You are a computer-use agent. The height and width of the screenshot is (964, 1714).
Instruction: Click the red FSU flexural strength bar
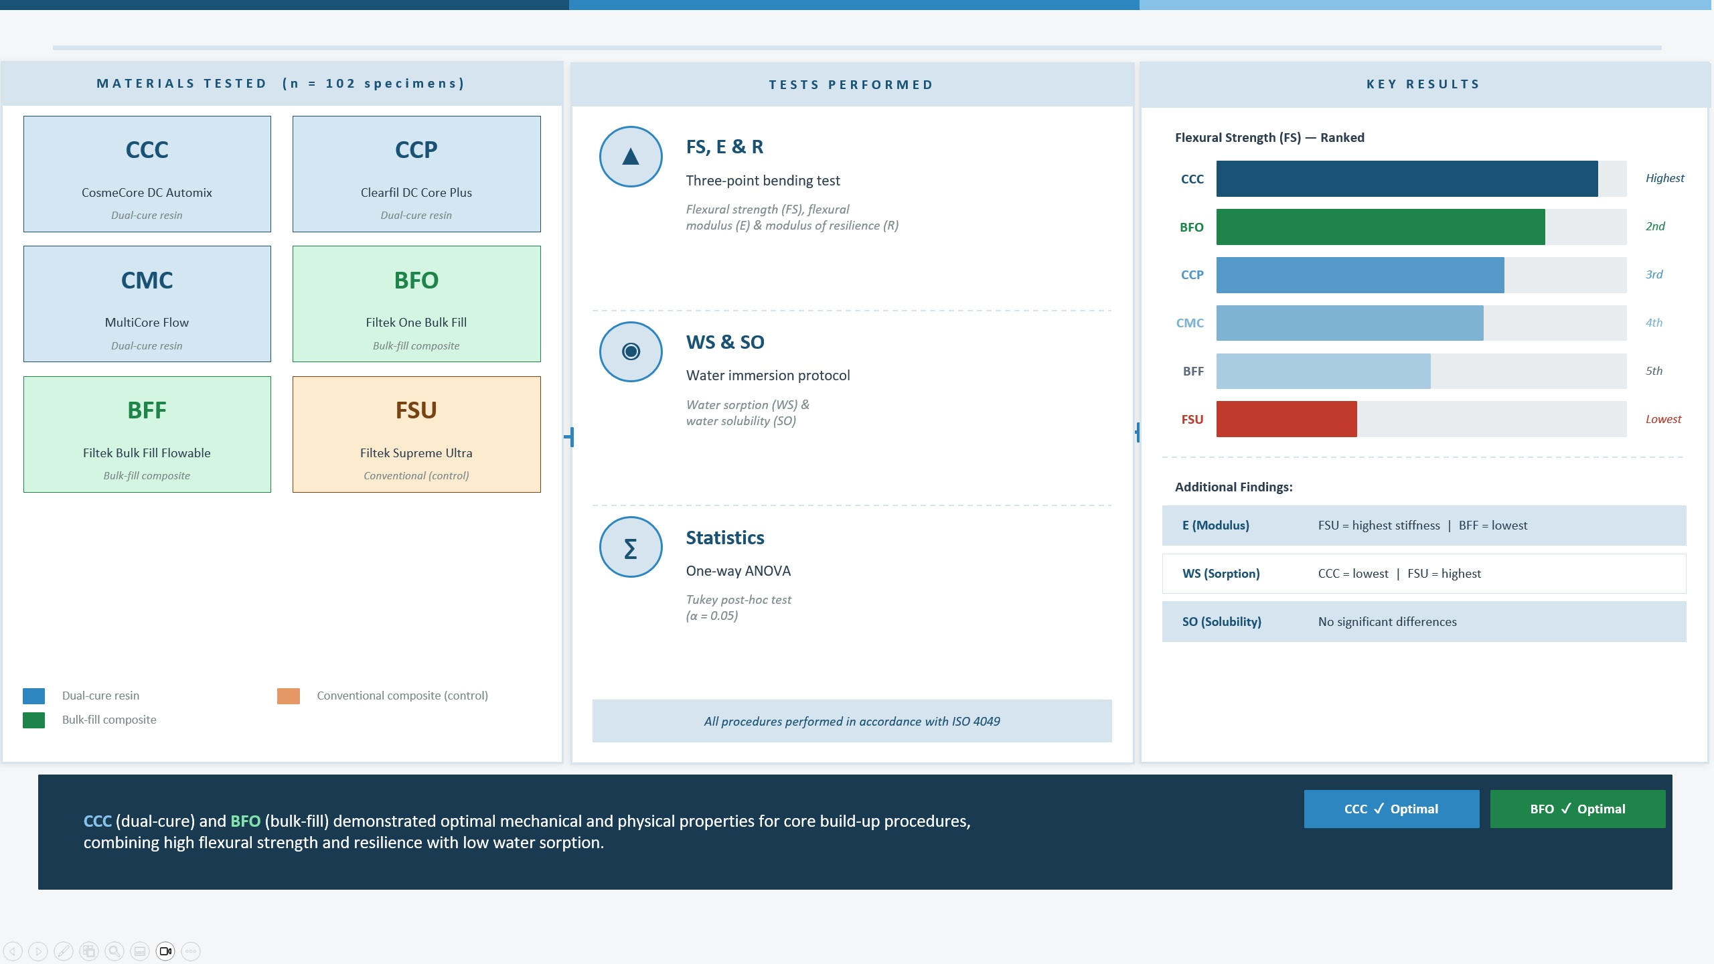[1286, 419]
